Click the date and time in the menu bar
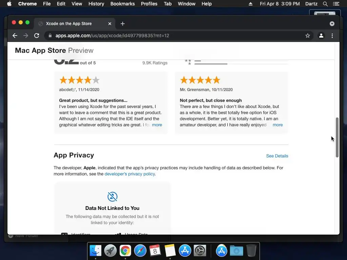347x260 pixels. click(x=280, y=4)
